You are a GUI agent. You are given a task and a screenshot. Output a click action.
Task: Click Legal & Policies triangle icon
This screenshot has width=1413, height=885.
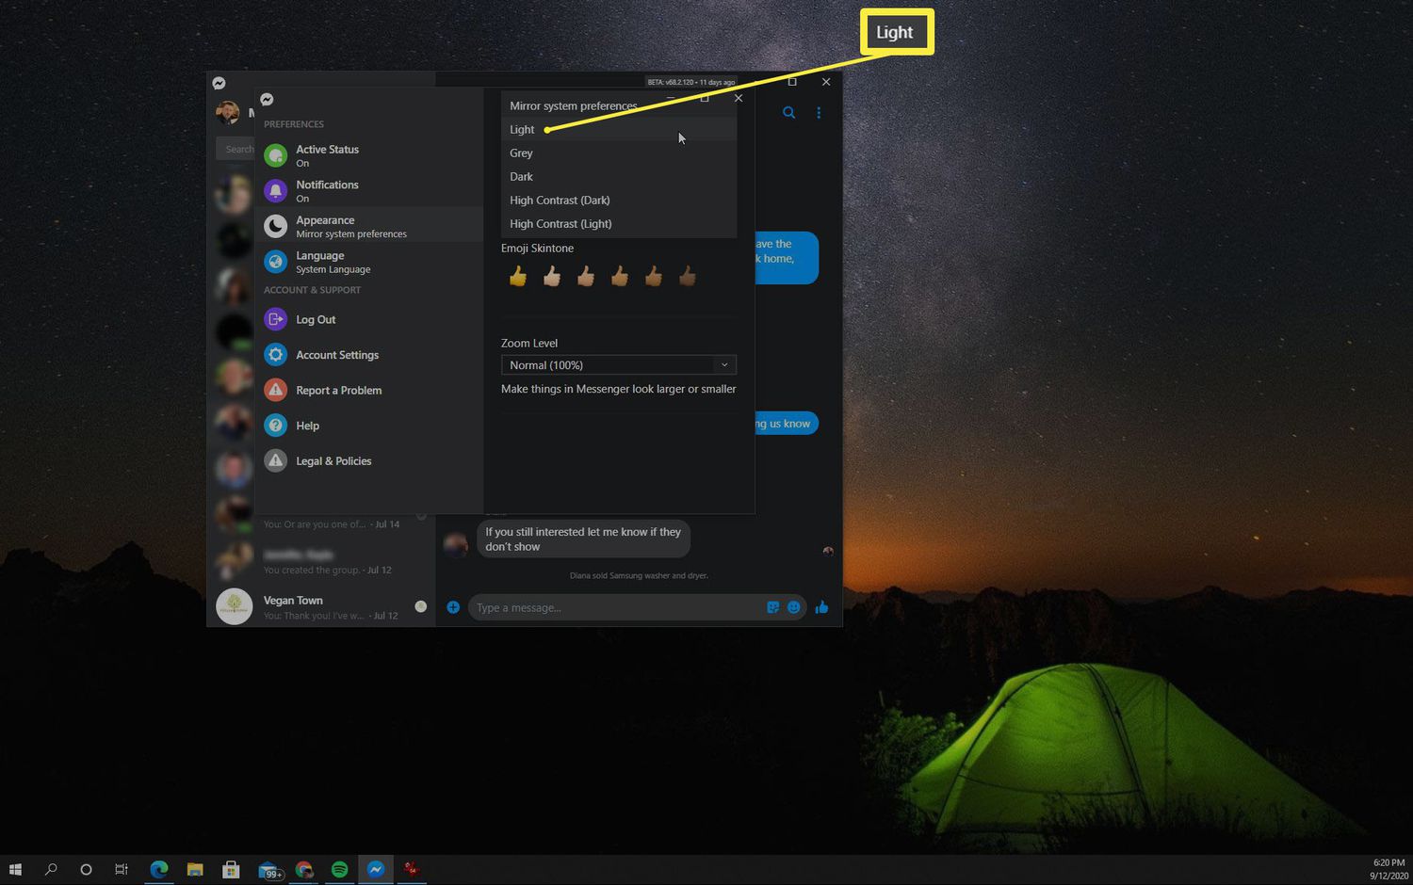(x=275, y=460)
